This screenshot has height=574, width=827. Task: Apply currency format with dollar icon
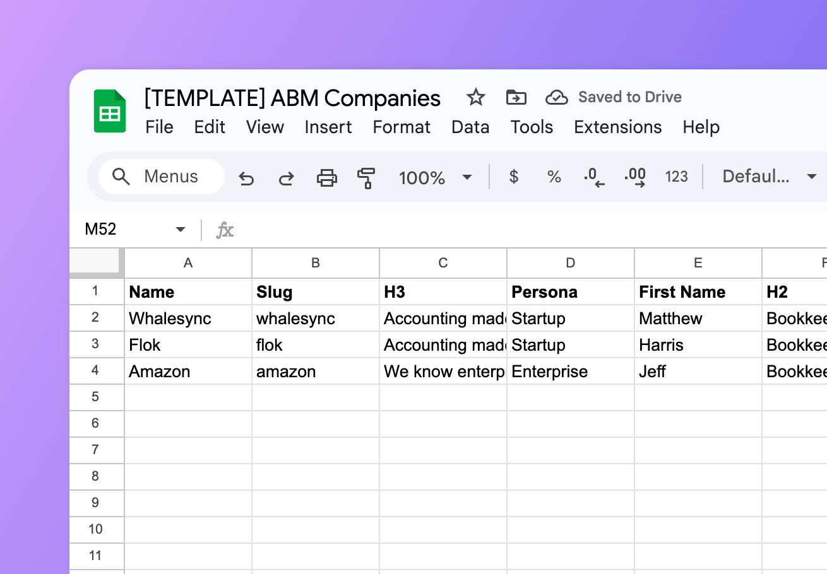pyautogui.click(x=514, y=177)
